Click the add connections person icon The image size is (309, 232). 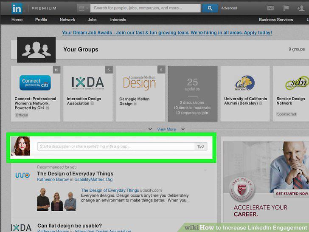click(301, 8)
